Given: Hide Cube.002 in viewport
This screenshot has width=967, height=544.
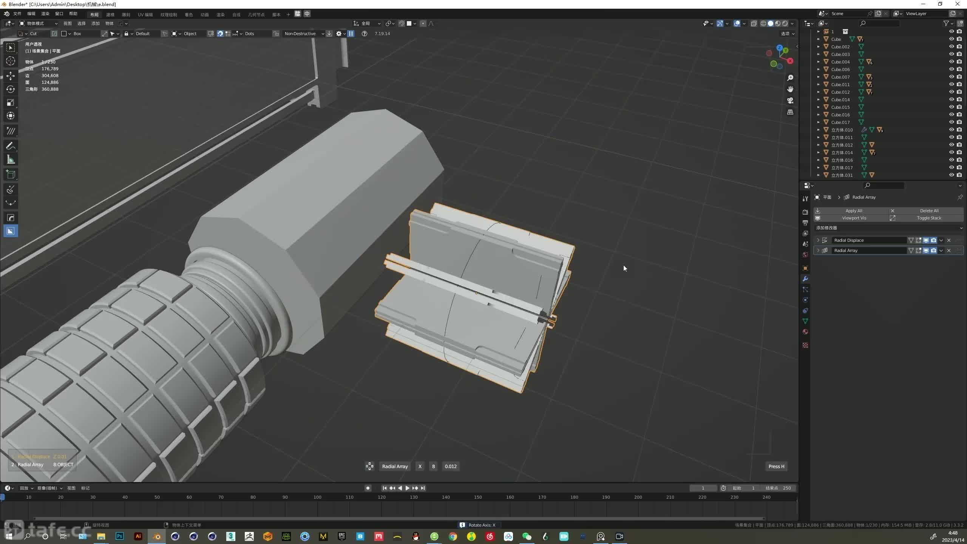Looking at the screenshot, I should coord(952,46).
